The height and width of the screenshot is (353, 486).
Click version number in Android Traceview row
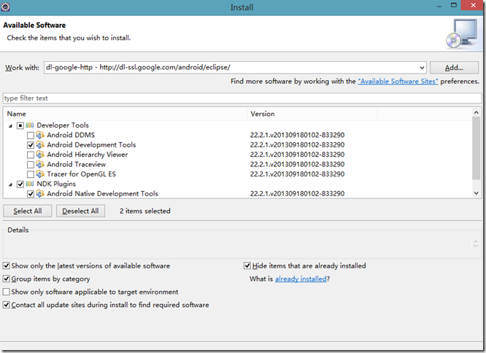(297, 164)
